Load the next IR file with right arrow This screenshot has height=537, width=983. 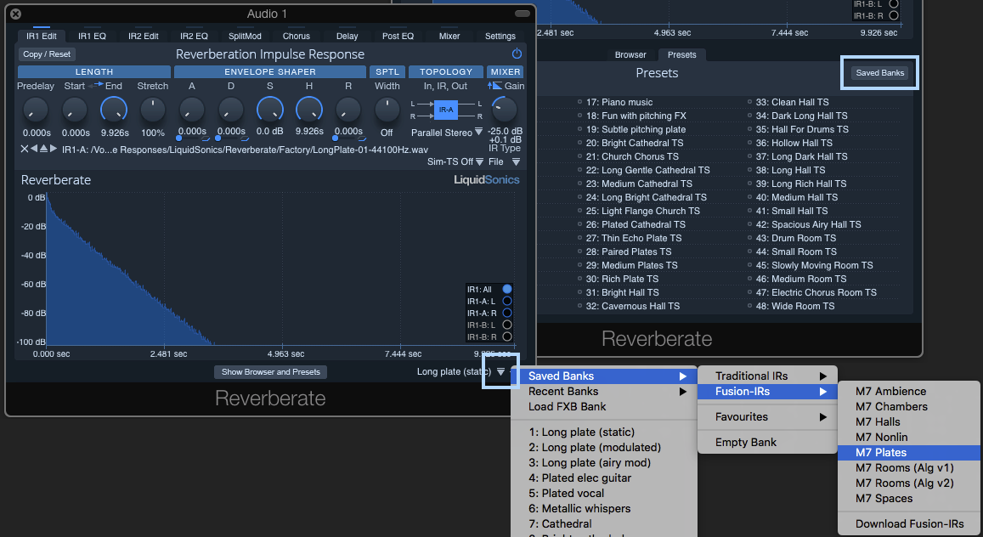[54, 149]
